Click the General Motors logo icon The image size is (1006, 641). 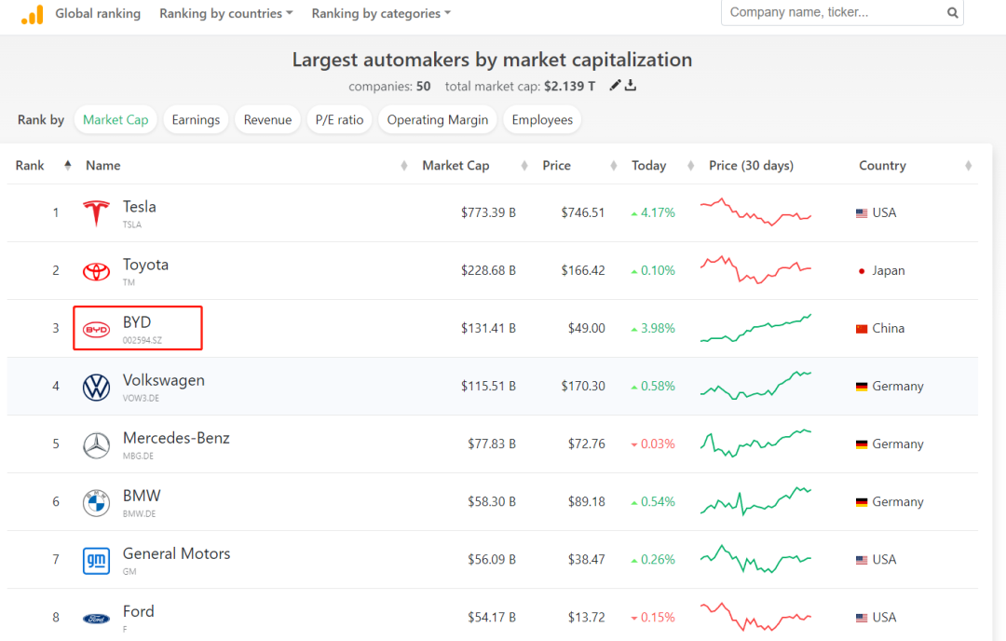96,560
